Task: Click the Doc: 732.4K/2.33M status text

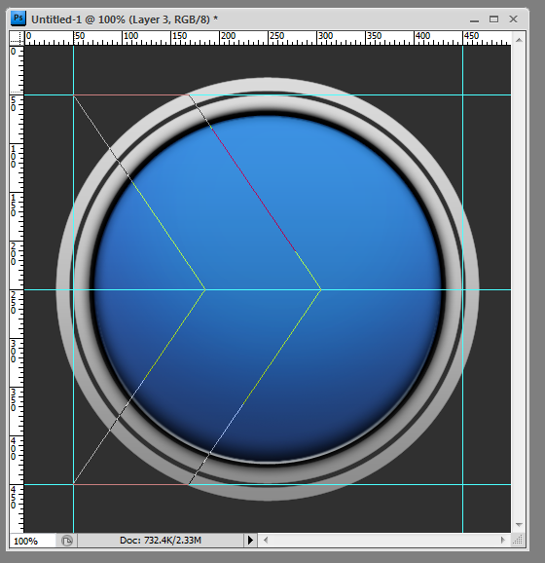Action: 161,540
